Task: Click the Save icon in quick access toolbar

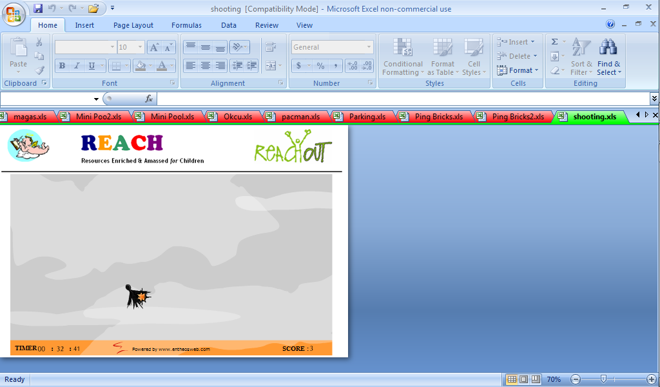Action: [38, 8]
